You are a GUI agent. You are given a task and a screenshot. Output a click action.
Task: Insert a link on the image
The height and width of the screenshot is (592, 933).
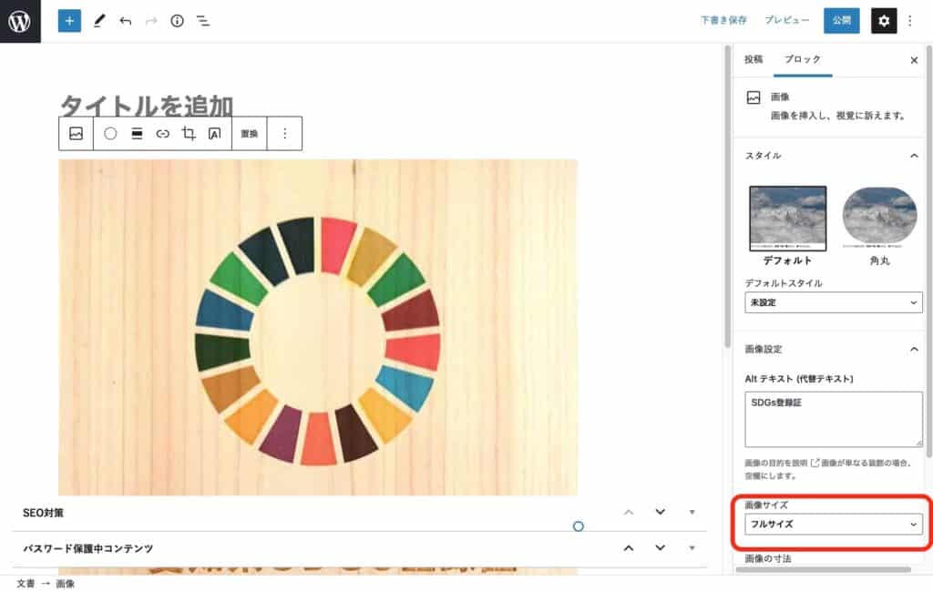(x=162, y=134)
